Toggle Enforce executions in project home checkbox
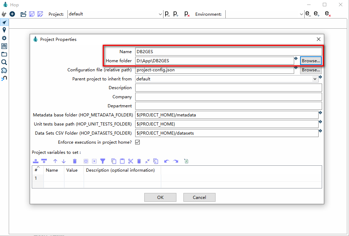The image size is (349, 236). click(x=138, y=142)
